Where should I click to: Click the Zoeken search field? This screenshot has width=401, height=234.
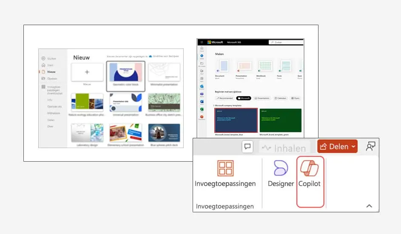[x=286, y=43]
